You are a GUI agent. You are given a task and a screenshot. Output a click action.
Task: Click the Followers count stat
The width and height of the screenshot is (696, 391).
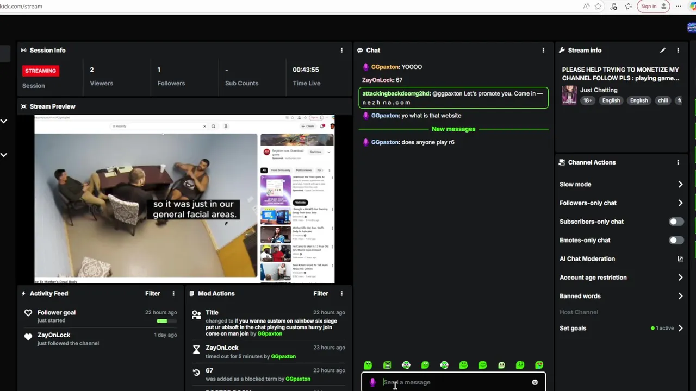pyautogui.click(x=171, y=77)
